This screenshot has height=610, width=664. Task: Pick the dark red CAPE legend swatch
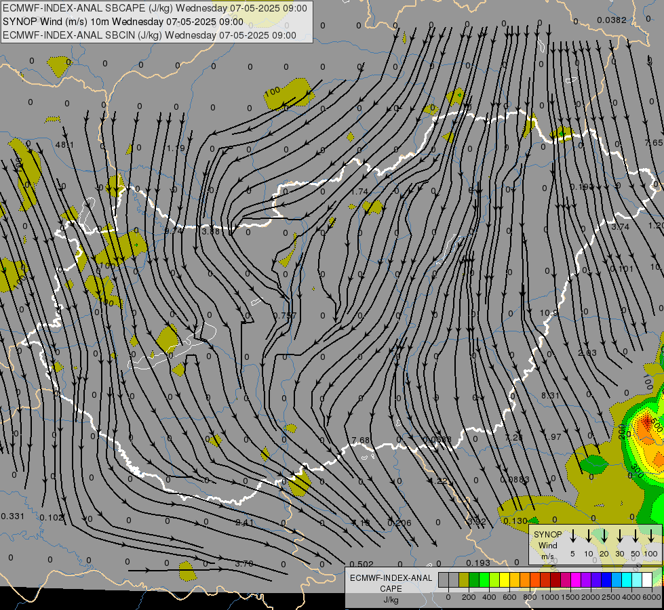point(556,580)
